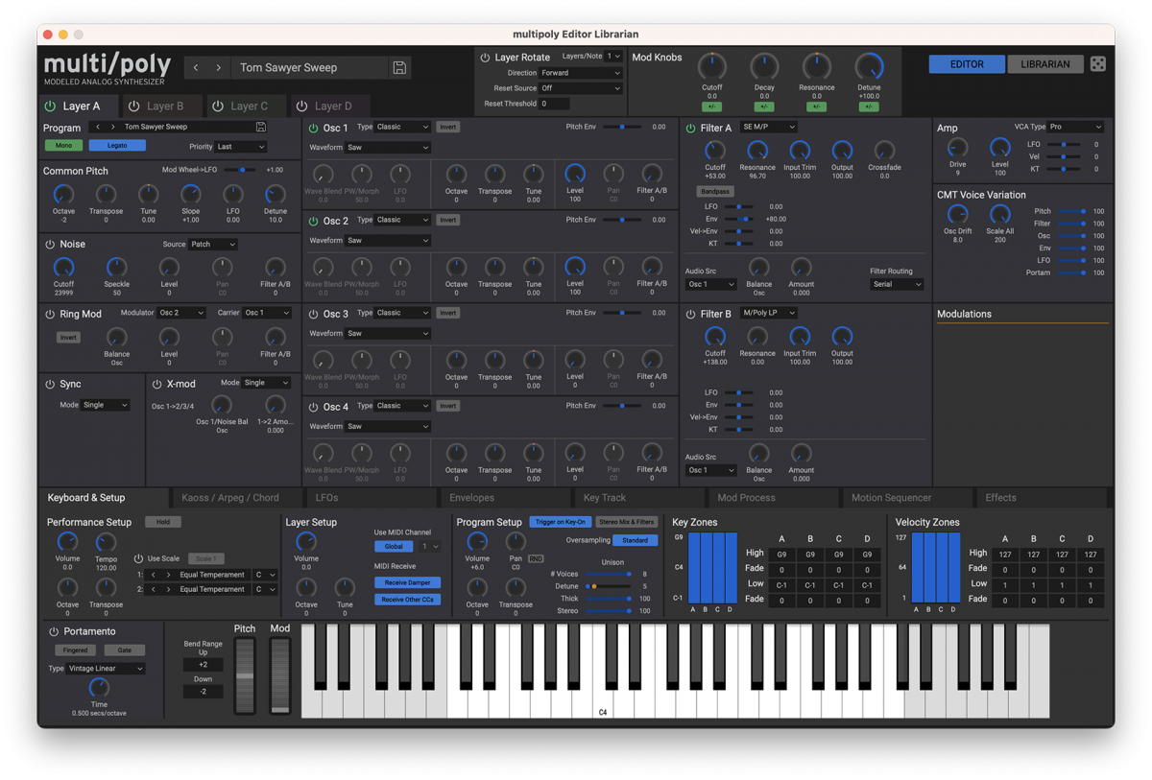
Task: Toggle the Portamento power icon
Action: [x=54, y=632]
